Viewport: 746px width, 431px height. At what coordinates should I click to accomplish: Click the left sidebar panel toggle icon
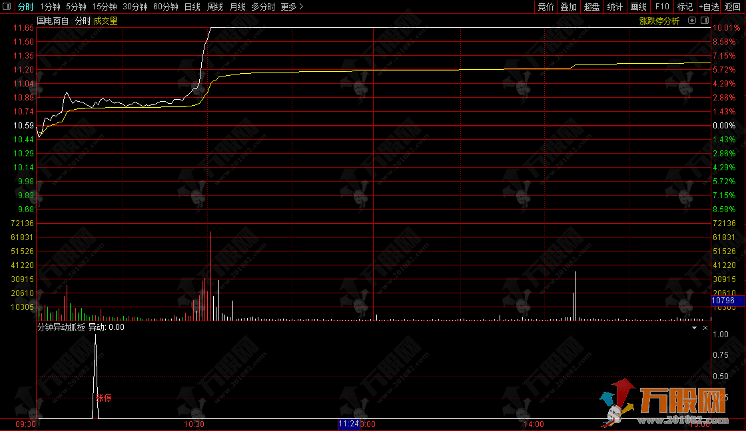[7, 7]
